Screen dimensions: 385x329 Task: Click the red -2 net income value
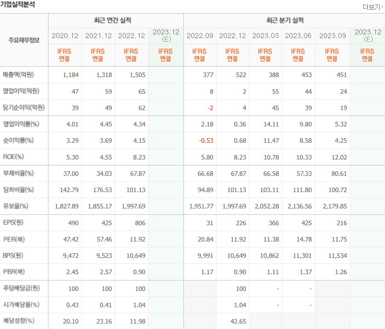(211, 108)
